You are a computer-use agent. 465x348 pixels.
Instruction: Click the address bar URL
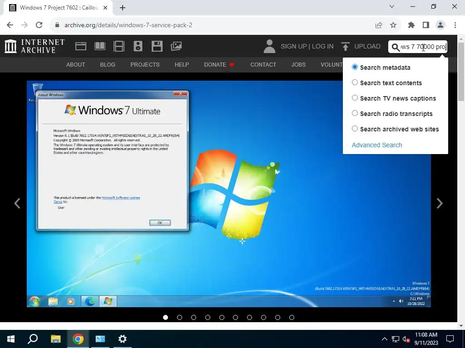[129, 25]
